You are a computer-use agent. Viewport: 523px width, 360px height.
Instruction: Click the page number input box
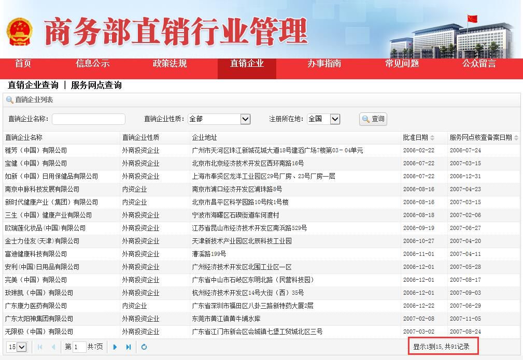point(79,348)
